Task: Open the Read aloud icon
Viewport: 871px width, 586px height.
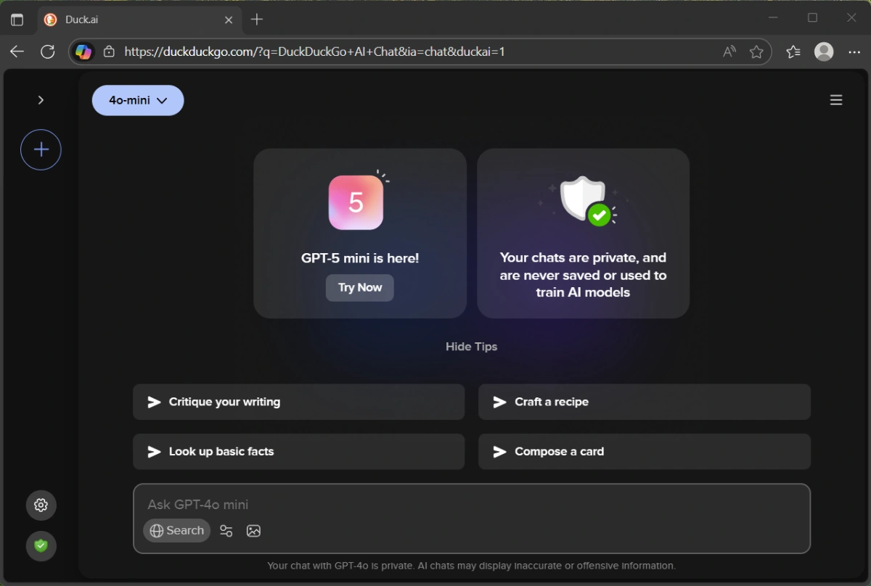Action: click(729, 51)
